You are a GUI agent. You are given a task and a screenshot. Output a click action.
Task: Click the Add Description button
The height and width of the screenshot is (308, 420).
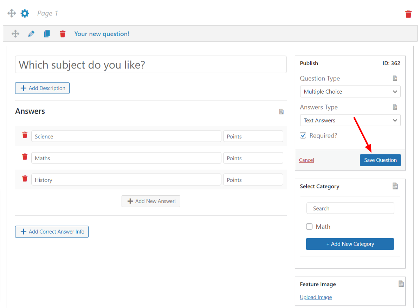tap(42, 88)
